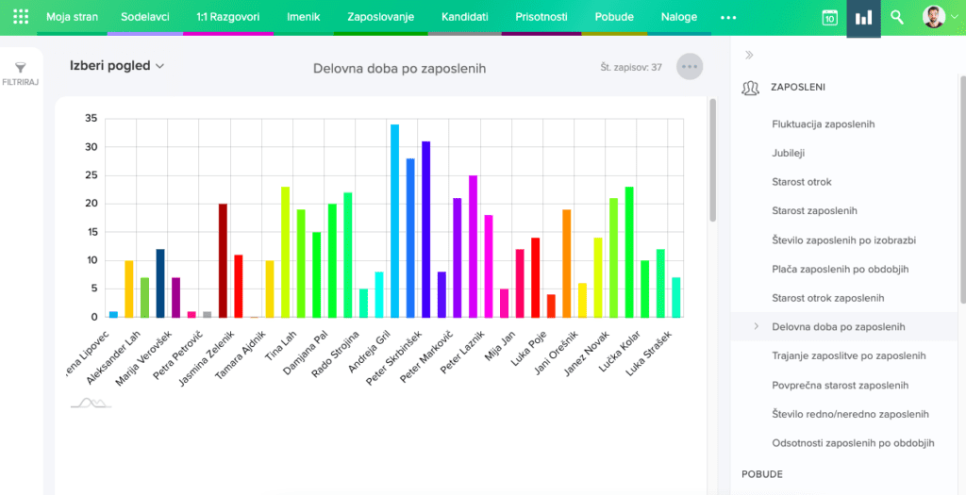Collapse the right panel with double chevron
The height and width of the screenshot is (495, 966).
click(x=750, y=55)
